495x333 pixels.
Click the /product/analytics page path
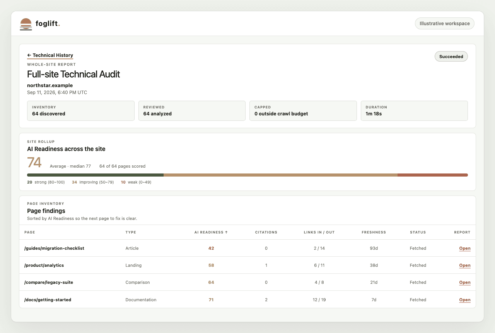pos(44,265)
